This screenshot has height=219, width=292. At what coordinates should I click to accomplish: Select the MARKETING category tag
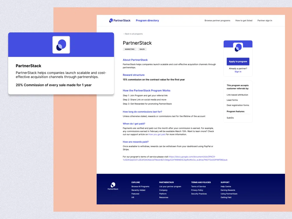(129, 49)
